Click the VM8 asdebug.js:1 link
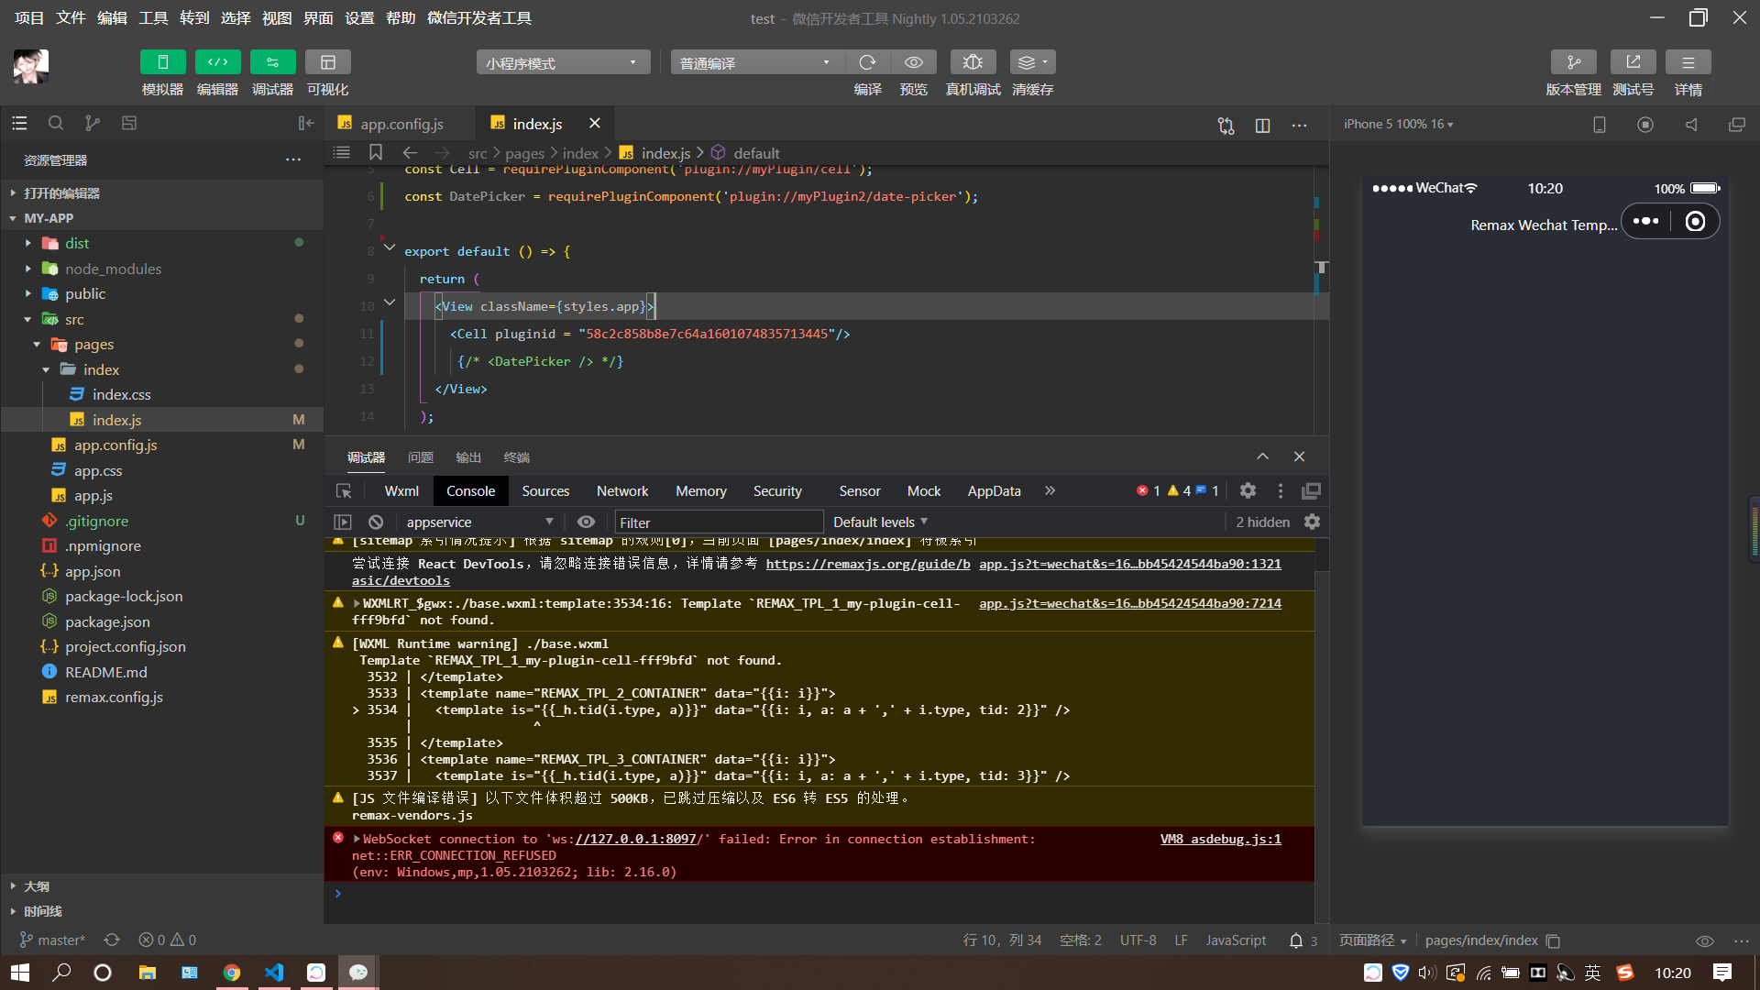Image resolution: width=1760 pixels, height=990 pixels. pyautogui.click(x=1219, y=839)
